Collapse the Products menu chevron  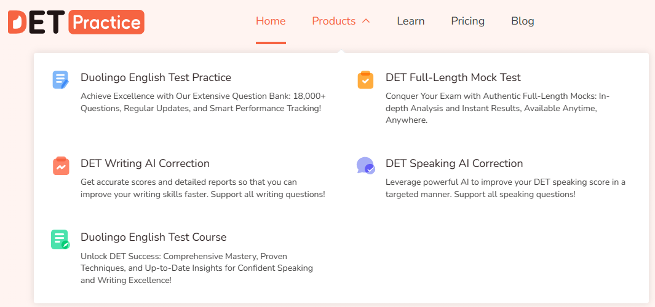point(366,21)
